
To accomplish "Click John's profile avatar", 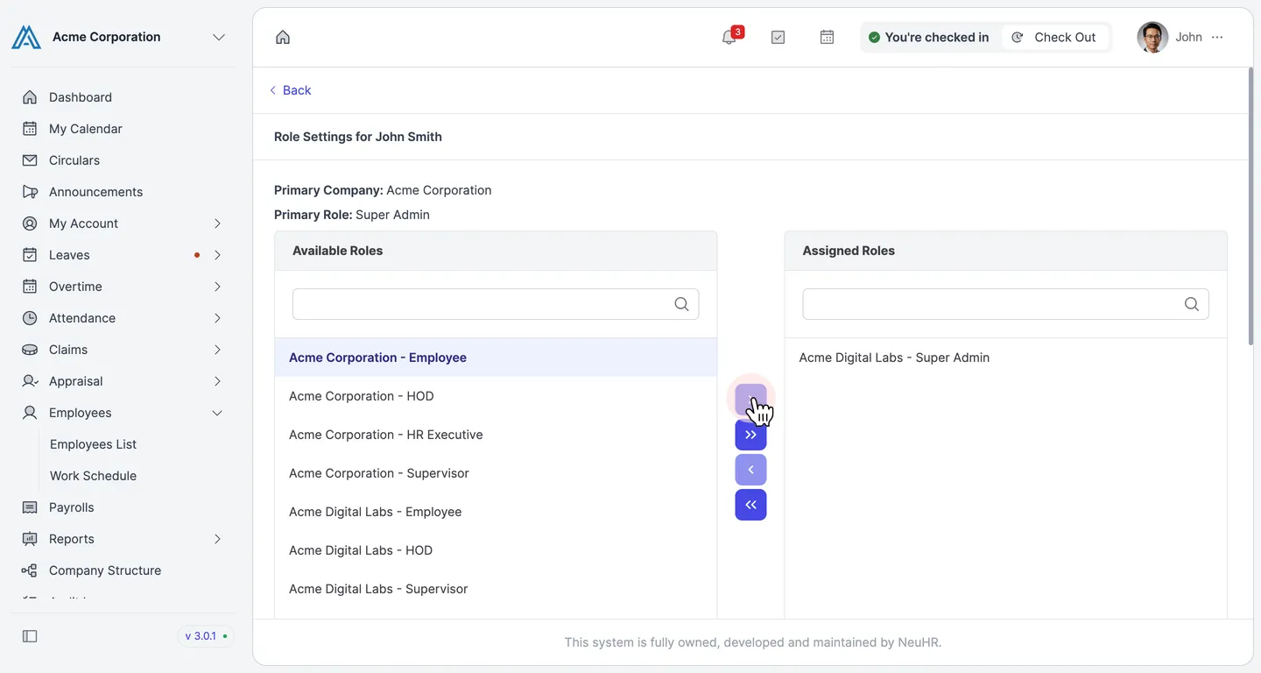I will point(1152,37).
